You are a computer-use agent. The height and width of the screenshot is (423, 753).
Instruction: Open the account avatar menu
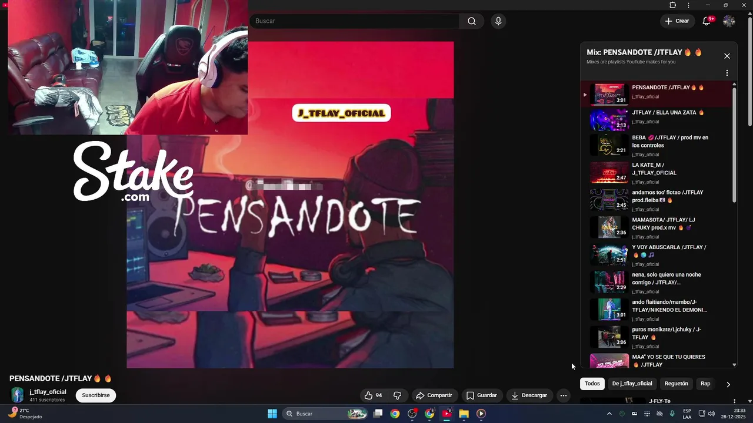[x=729, y=21]
